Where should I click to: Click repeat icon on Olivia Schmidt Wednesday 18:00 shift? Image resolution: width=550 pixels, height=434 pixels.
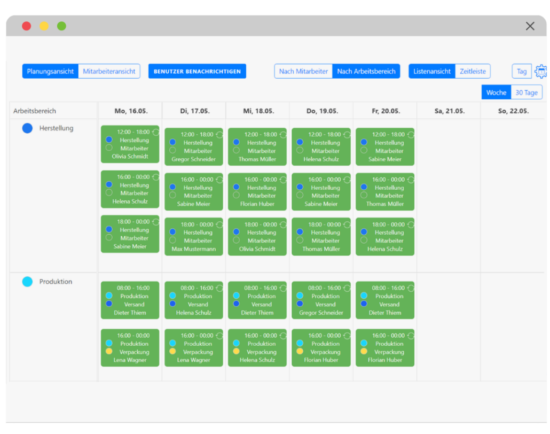(x=284, y=224)
